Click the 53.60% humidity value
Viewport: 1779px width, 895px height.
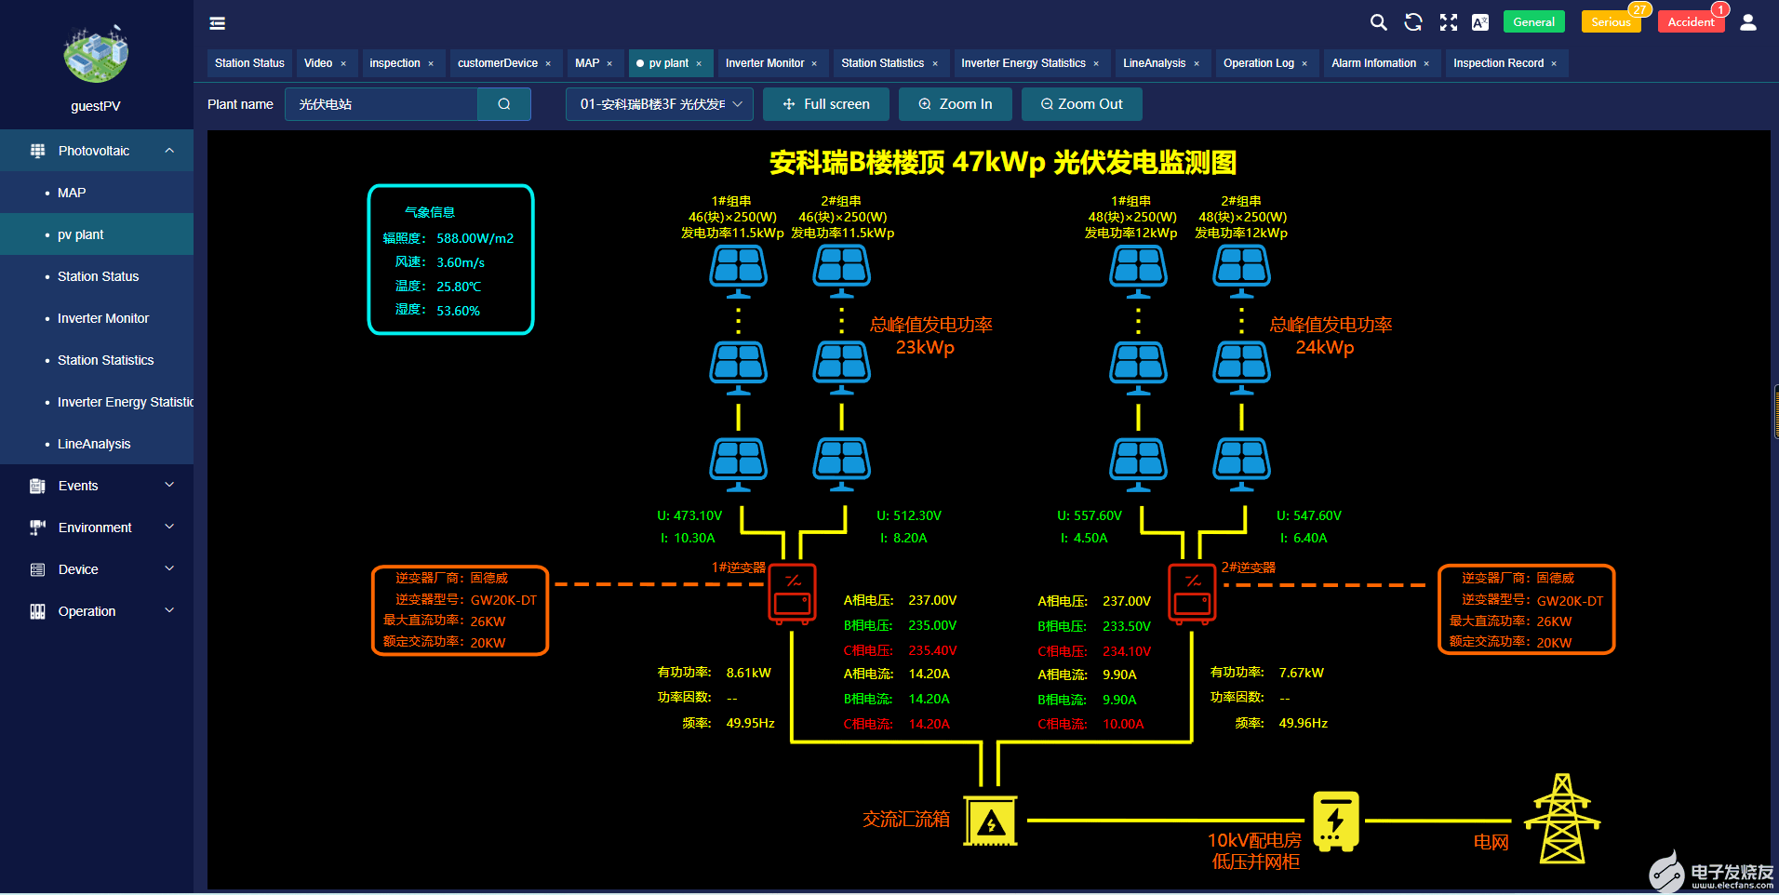click(x=458, y=311)
